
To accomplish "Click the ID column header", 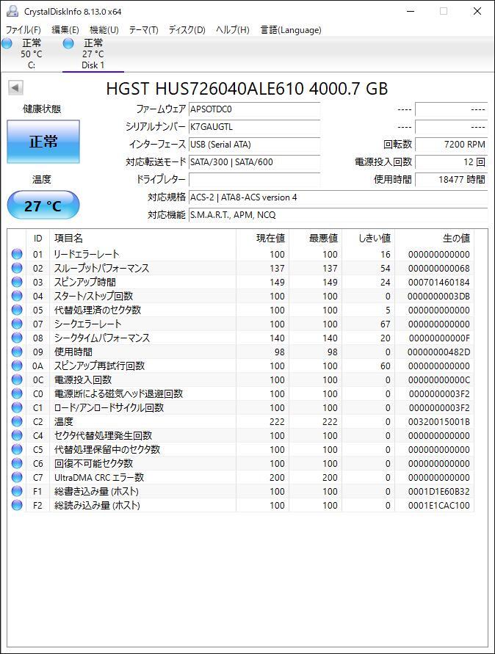I will pos(37,238).
